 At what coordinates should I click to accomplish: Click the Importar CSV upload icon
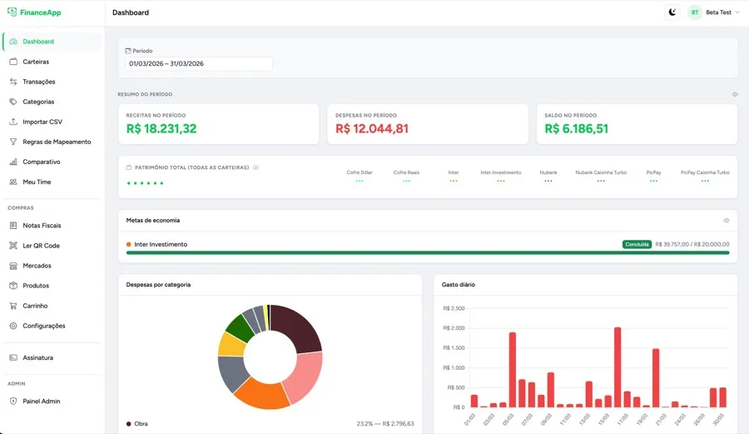(x=13, y=122)
